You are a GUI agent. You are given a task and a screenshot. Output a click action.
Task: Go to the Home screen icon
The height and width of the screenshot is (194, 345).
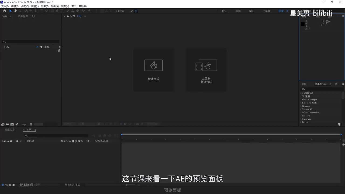[x=5, y=11]
